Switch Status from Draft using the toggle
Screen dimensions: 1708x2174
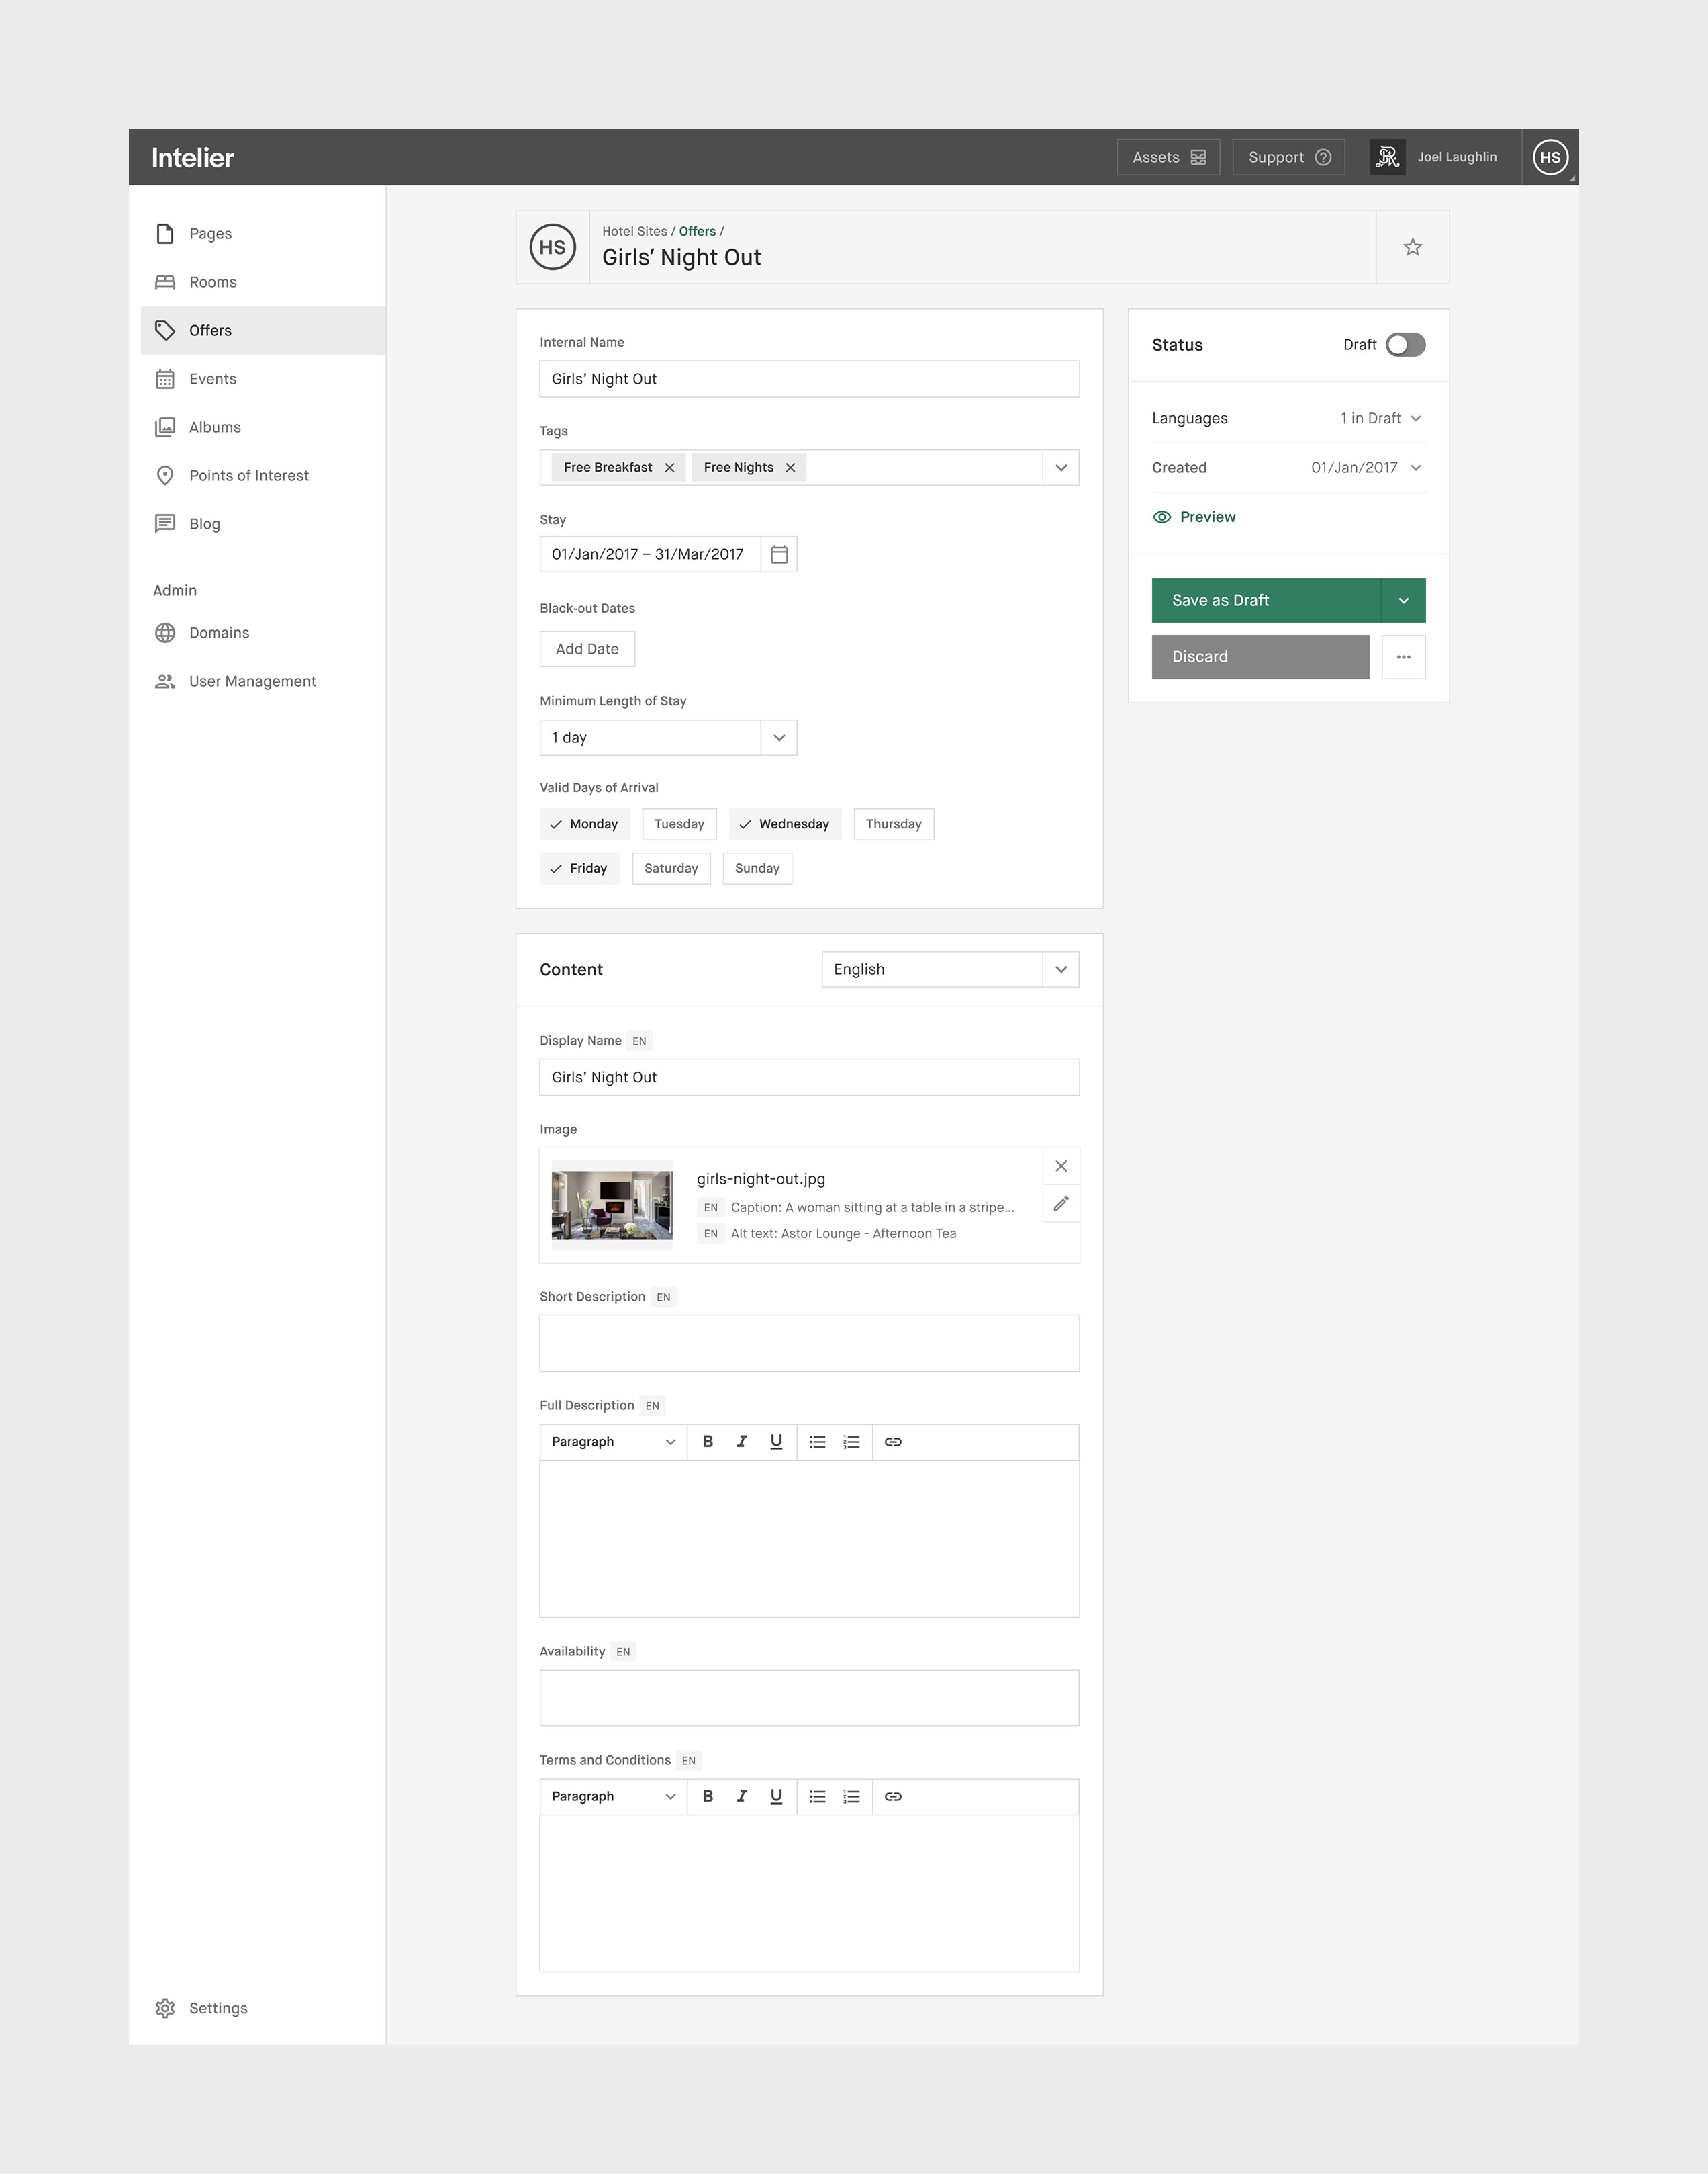[x=1404, y=344]
